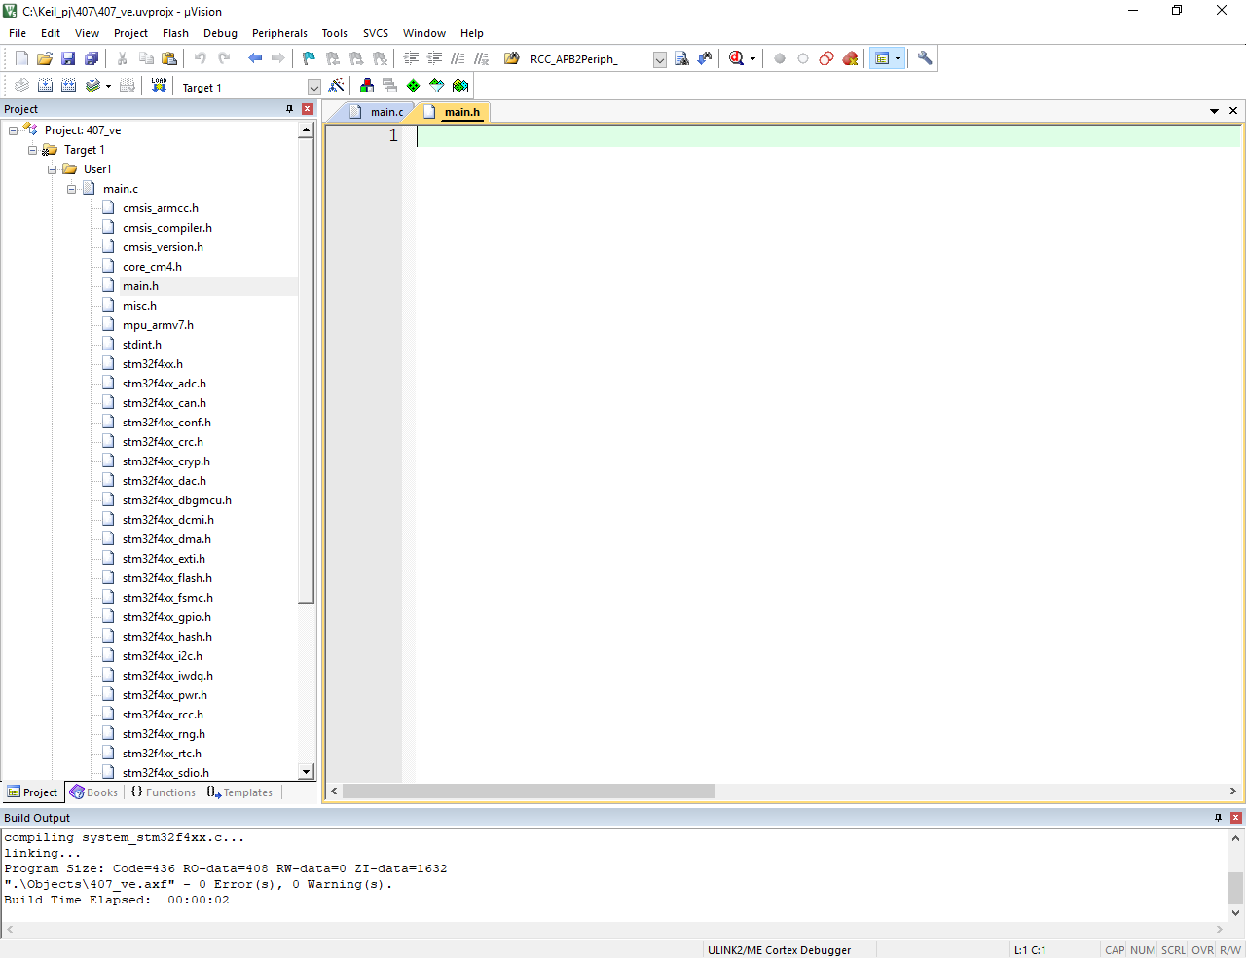Click in the RCC_APB2Periph_ find field
The height and width of the screenshot is (958, 1246).
coord(589,59)
